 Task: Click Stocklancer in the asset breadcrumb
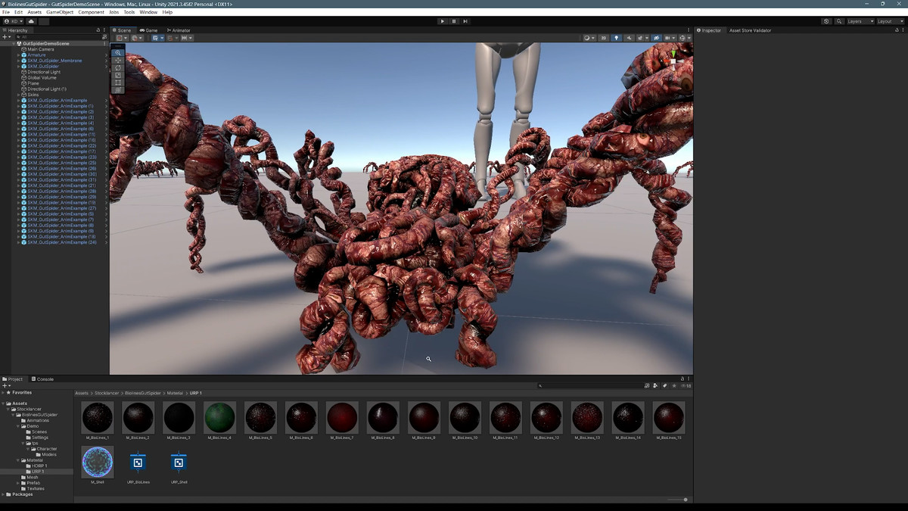click(x=107, y=394)
